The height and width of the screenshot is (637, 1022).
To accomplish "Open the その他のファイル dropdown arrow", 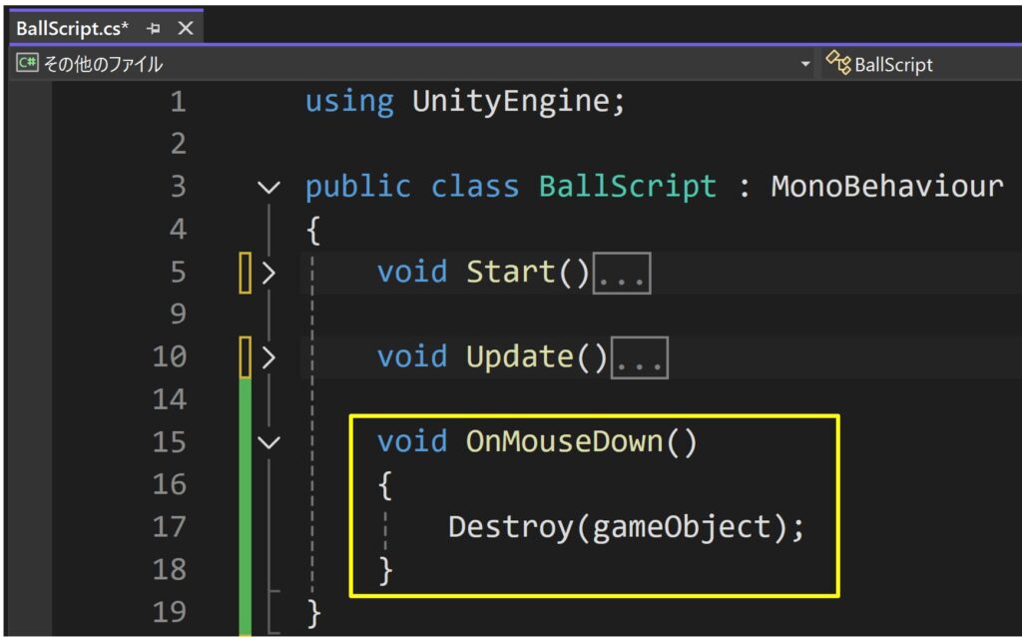I will (x=805, y=64).
